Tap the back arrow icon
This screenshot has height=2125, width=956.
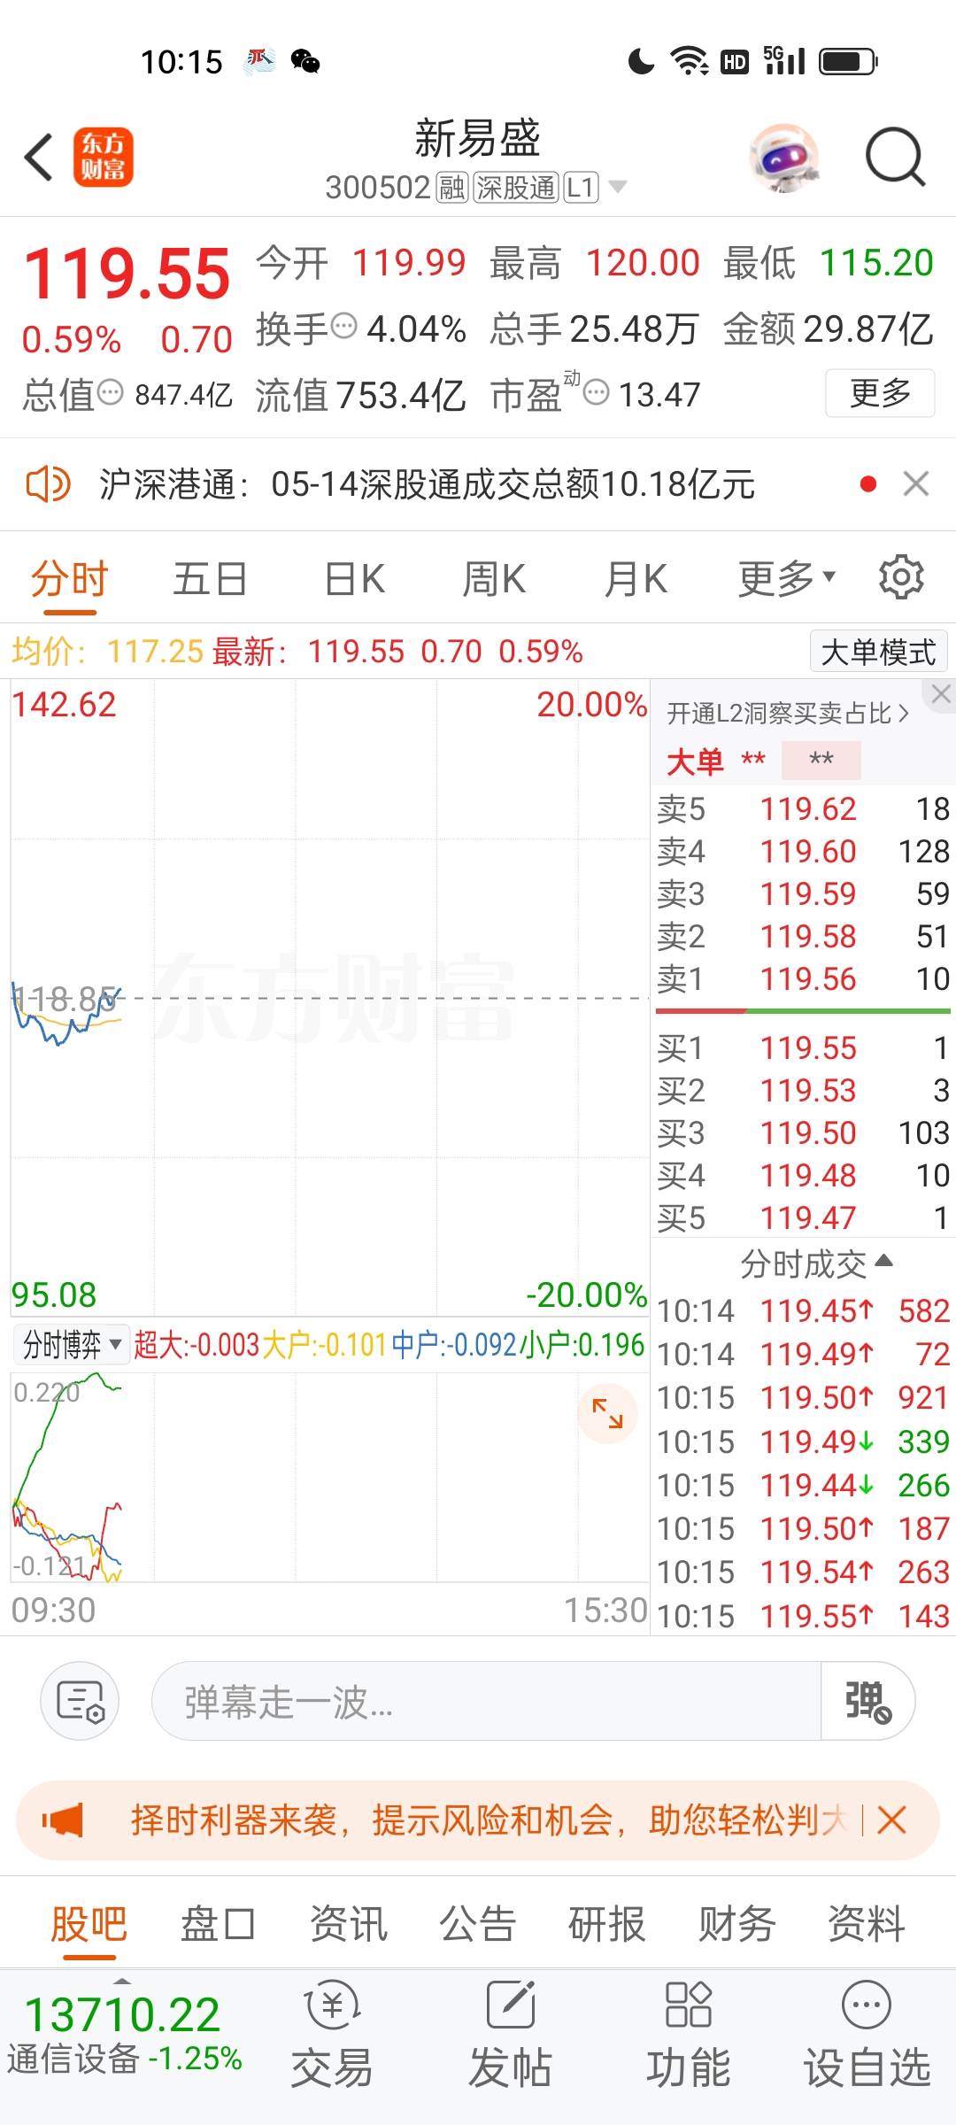(39, 158)
